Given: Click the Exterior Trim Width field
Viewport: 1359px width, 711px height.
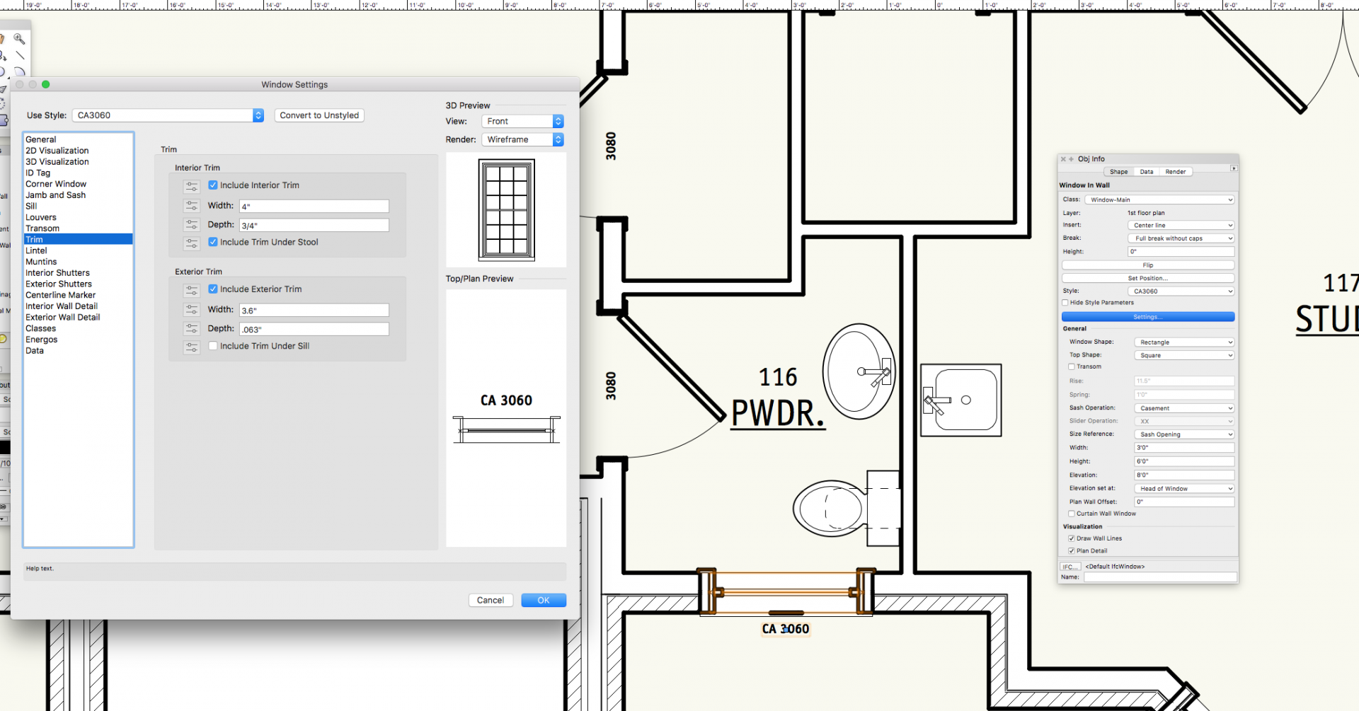Looking at the screenshot, I should [x=314, y=311].
